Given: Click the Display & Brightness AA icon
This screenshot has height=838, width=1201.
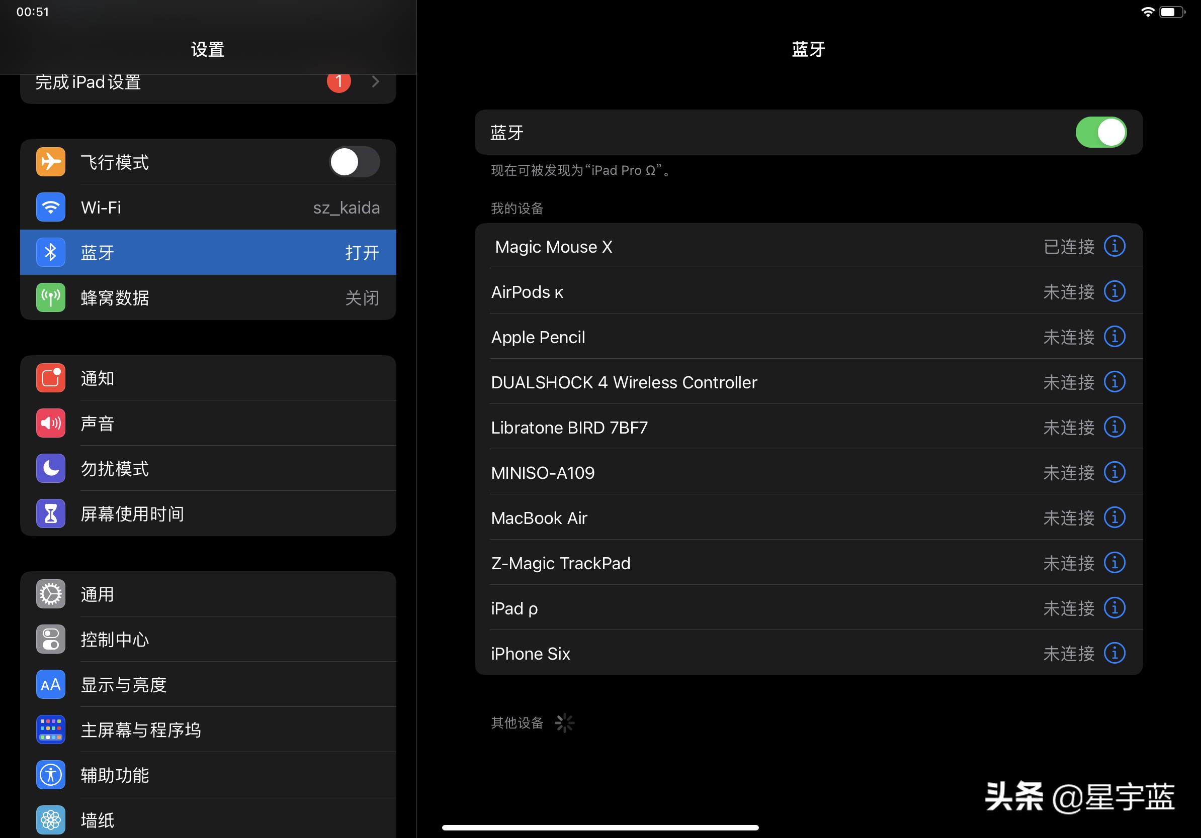Looking at the screenshot, I should click(x=51, y=684).
